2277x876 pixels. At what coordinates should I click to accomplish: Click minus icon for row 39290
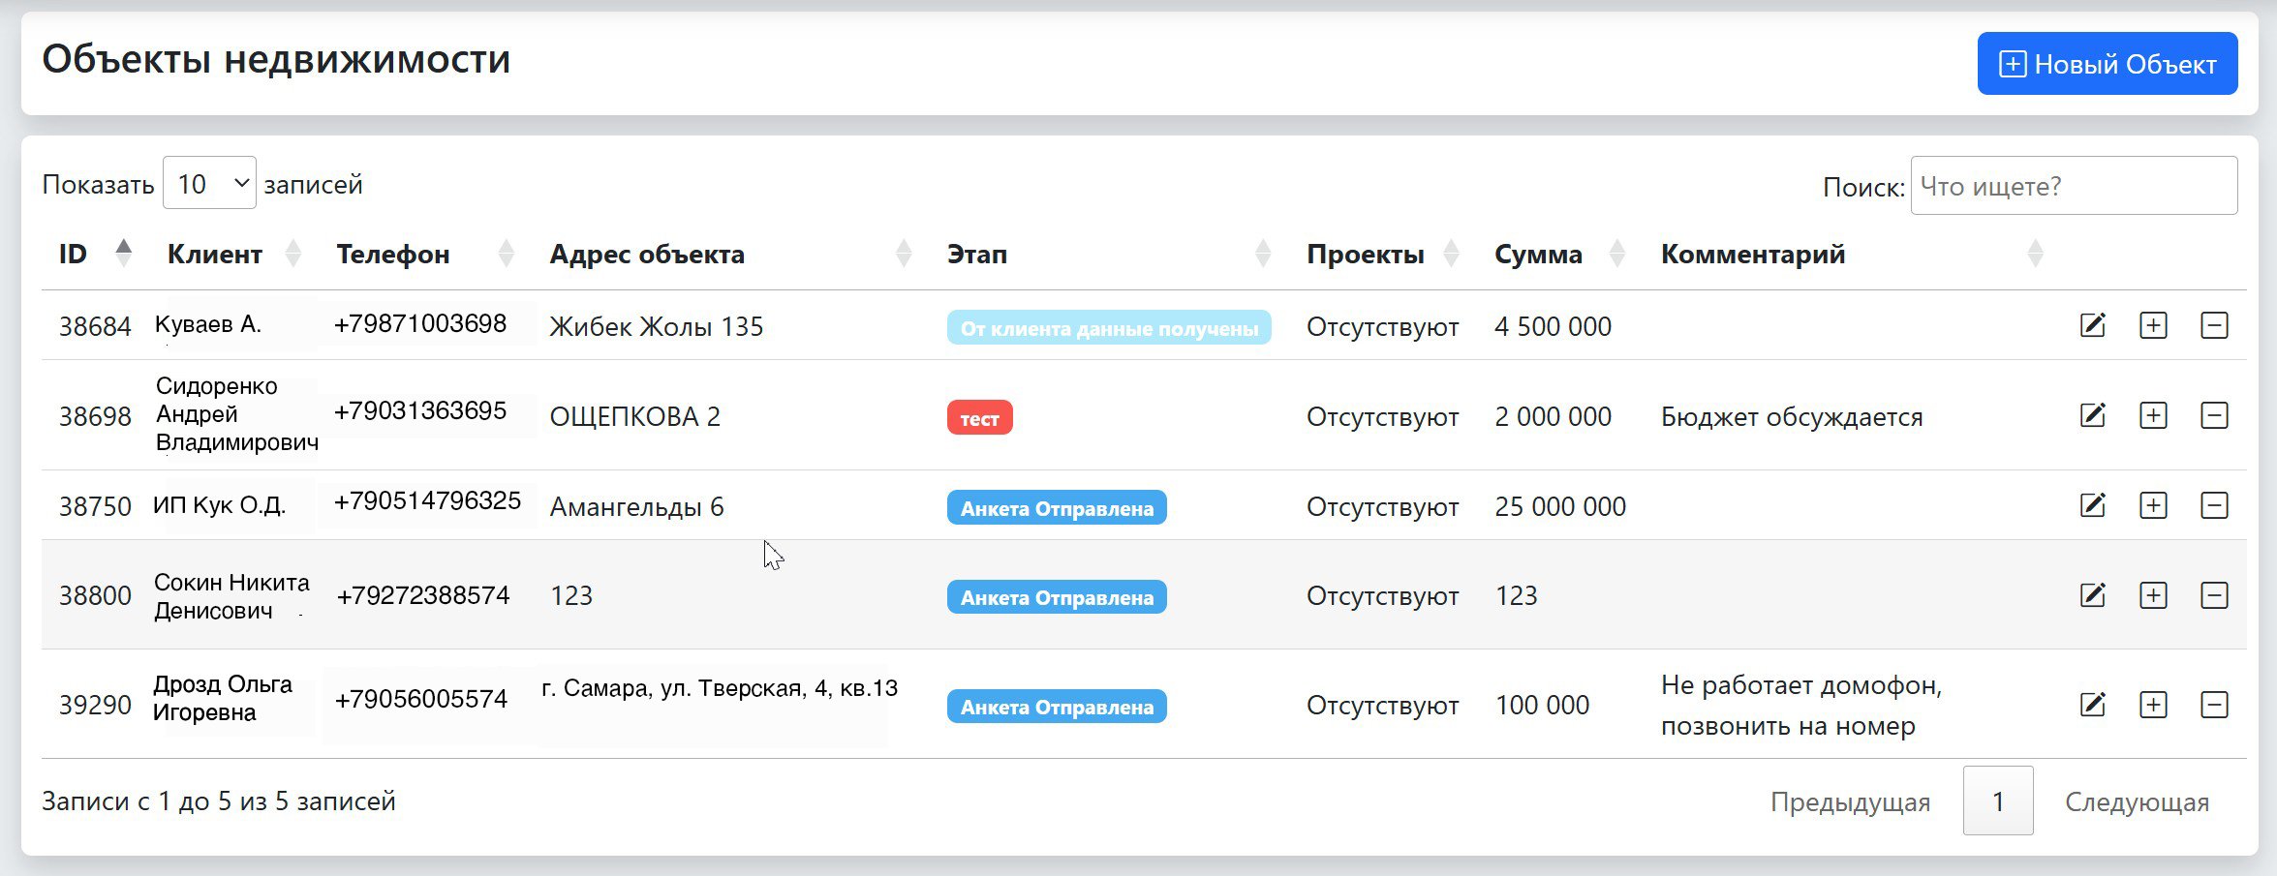tap(2214, 705)
